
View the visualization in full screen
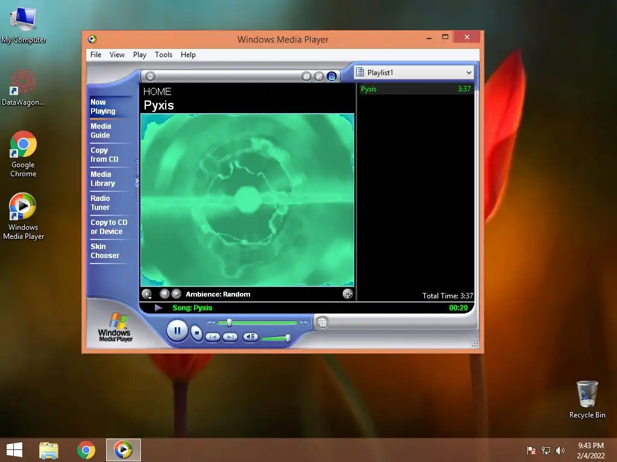click(348, 294)
